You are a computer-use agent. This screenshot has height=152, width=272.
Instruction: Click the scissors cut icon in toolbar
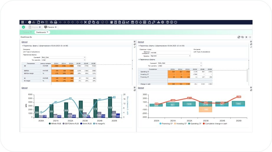[85, 22]
